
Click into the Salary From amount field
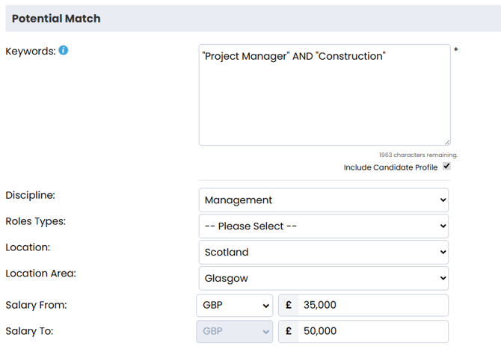(372, 305)
